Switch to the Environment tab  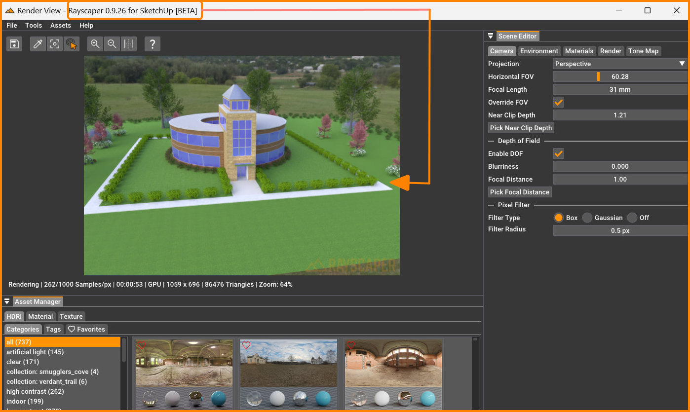coord(539,51)
